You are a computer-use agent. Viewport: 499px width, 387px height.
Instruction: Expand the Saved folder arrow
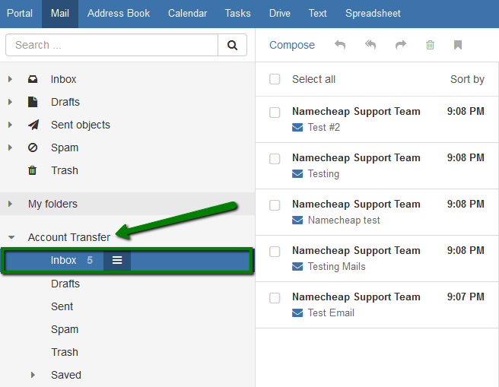[33, 375]
